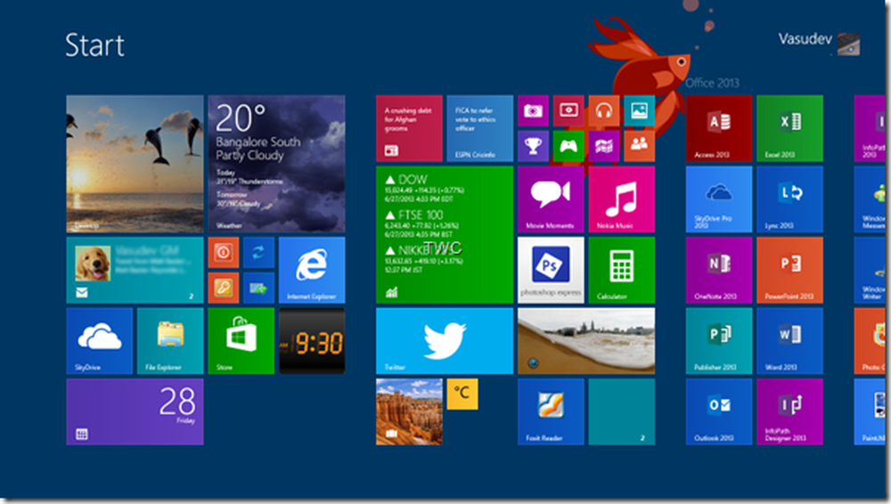The height and width of the screenshot is (504, 891).
Task: Open the Desktop tile with dolphins
Action: click(x=135, y=164)
